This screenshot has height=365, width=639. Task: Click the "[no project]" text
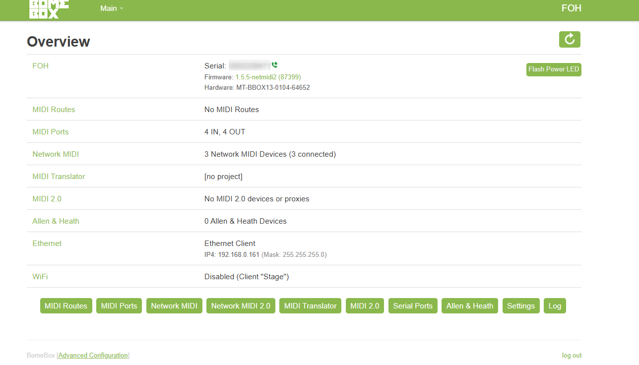(x=223, y=176)
